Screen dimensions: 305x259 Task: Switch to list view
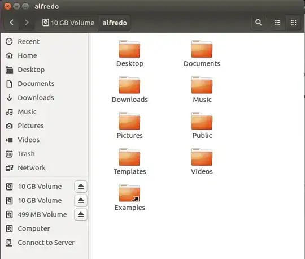click(x=277, y=23)
